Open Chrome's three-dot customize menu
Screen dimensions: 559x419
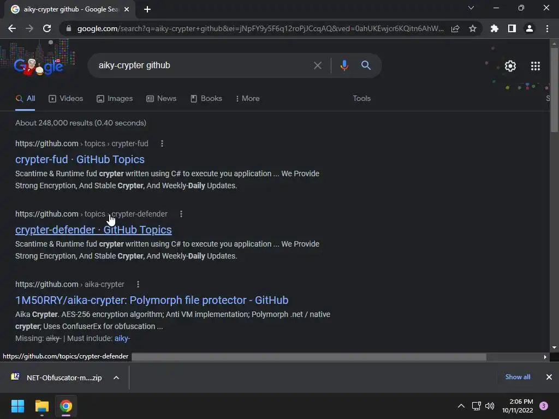(x=547, y=28)
